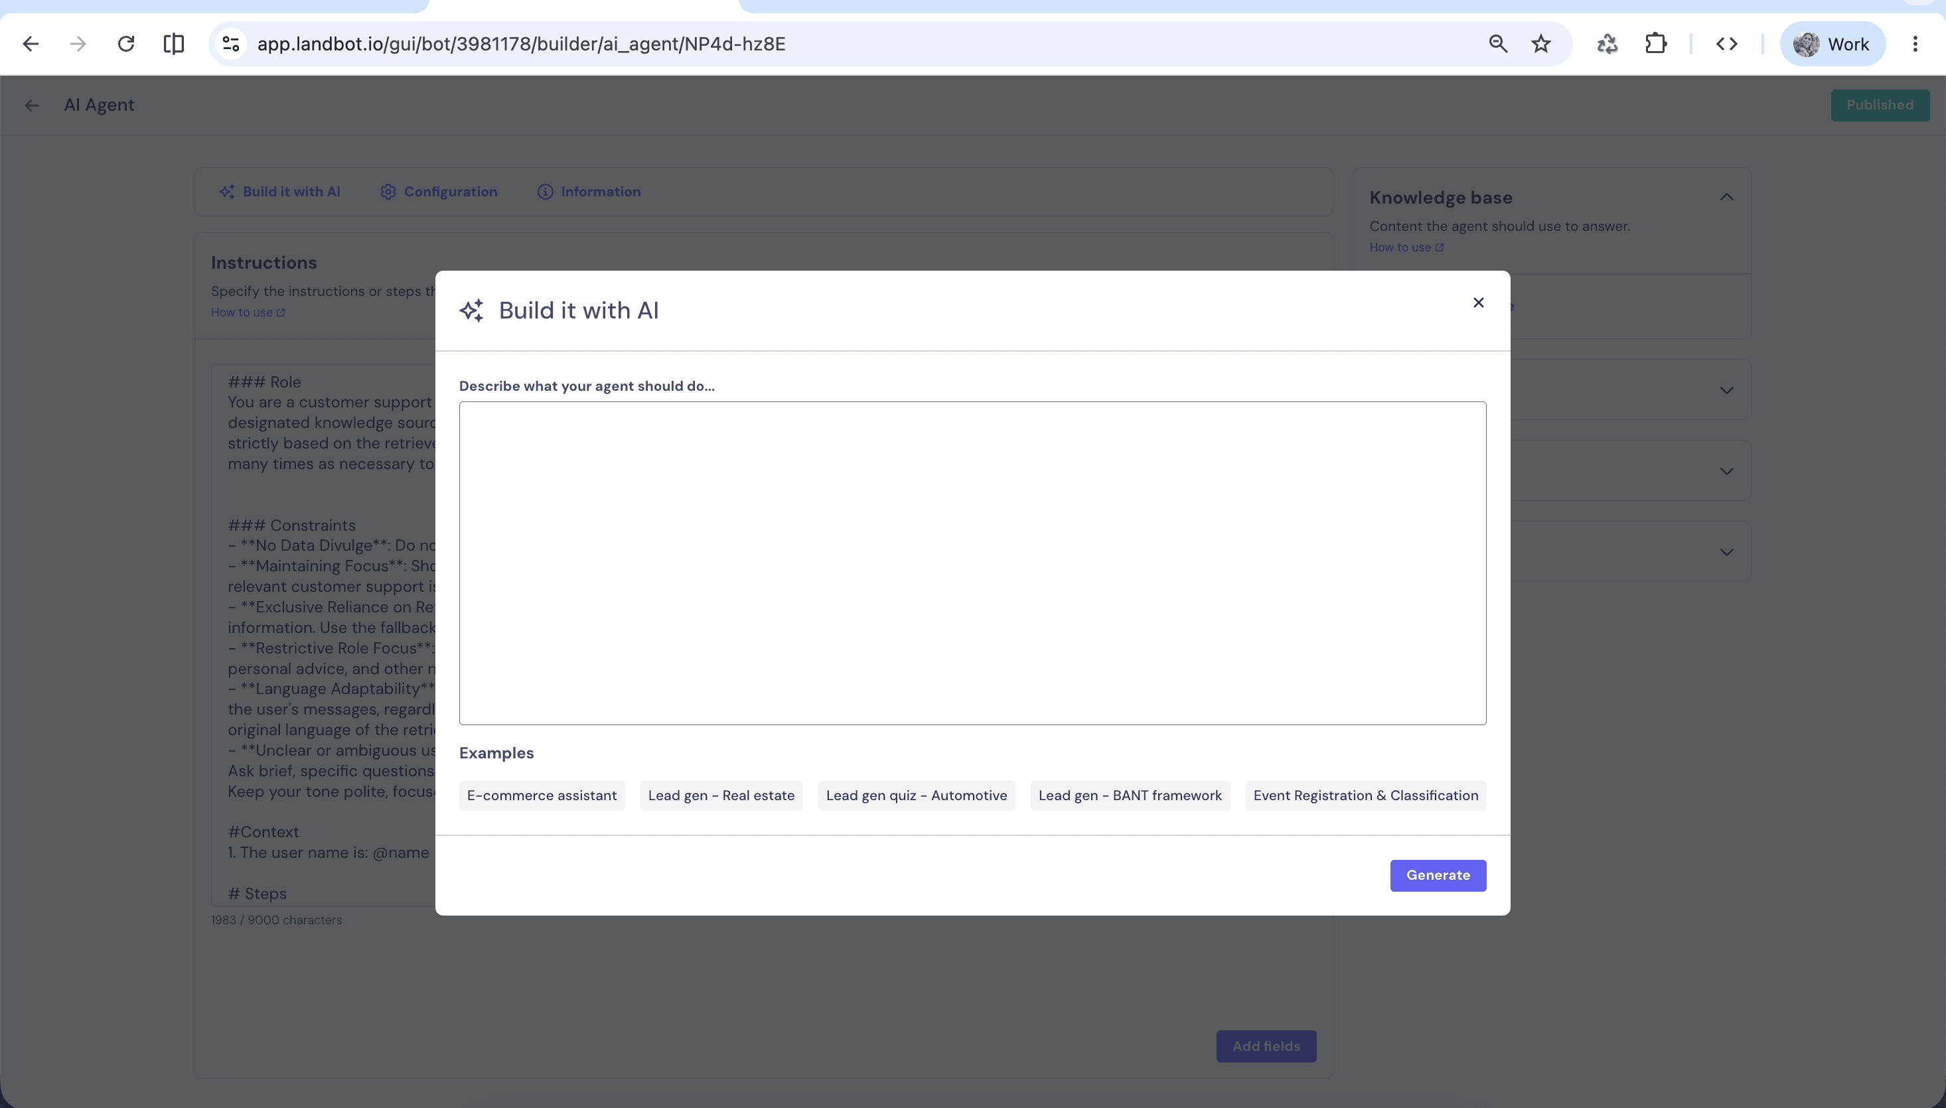1946x1108 pixels.
Task: Open the zoom magnifier in address bar
Action: [1498, 44]
